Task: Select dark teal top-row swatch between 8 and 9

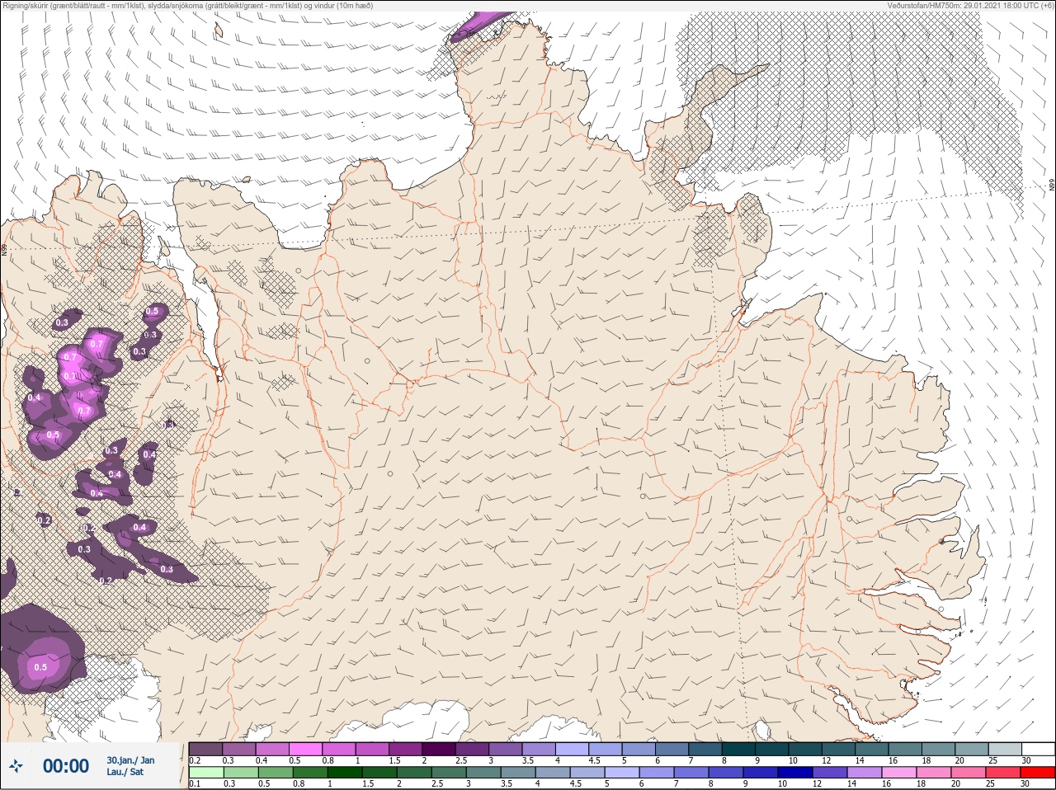Action: 740,749
